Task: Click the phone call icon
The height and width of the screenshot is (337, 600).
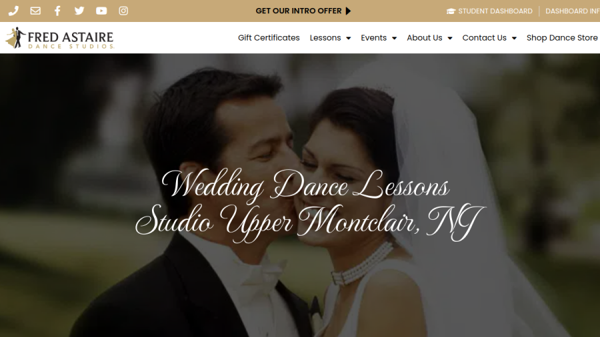Action: pos(13,11)
